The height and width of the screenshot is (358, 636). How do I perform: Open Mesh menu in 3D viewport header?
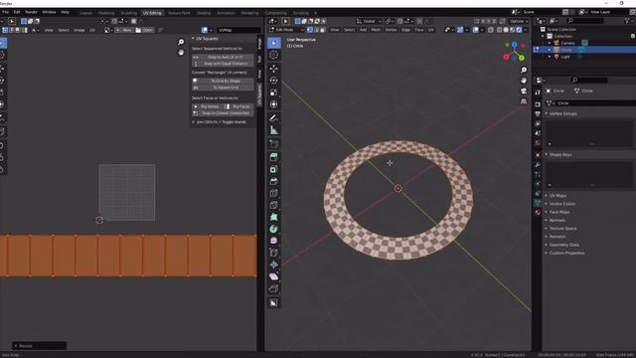click(x=376, y=30)
